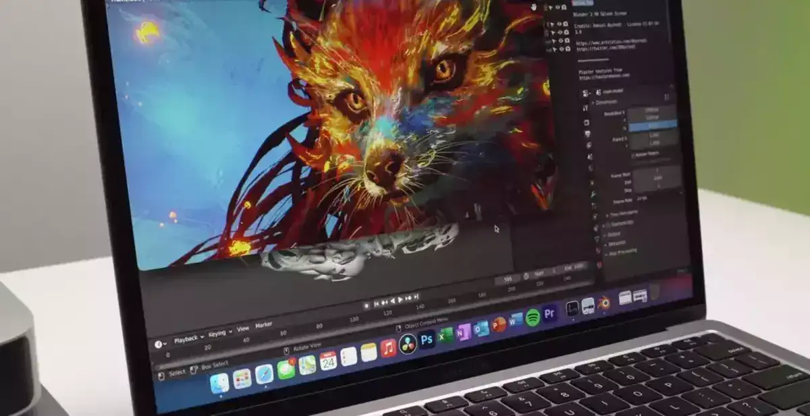Open Finder from the Dock

pyautogui.click(x=219, y=383)
